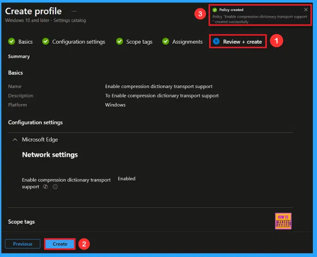This screenshot has width=317, height=257.
Task: Click the green checkmark beside Basics
Action: coord(12,42)
